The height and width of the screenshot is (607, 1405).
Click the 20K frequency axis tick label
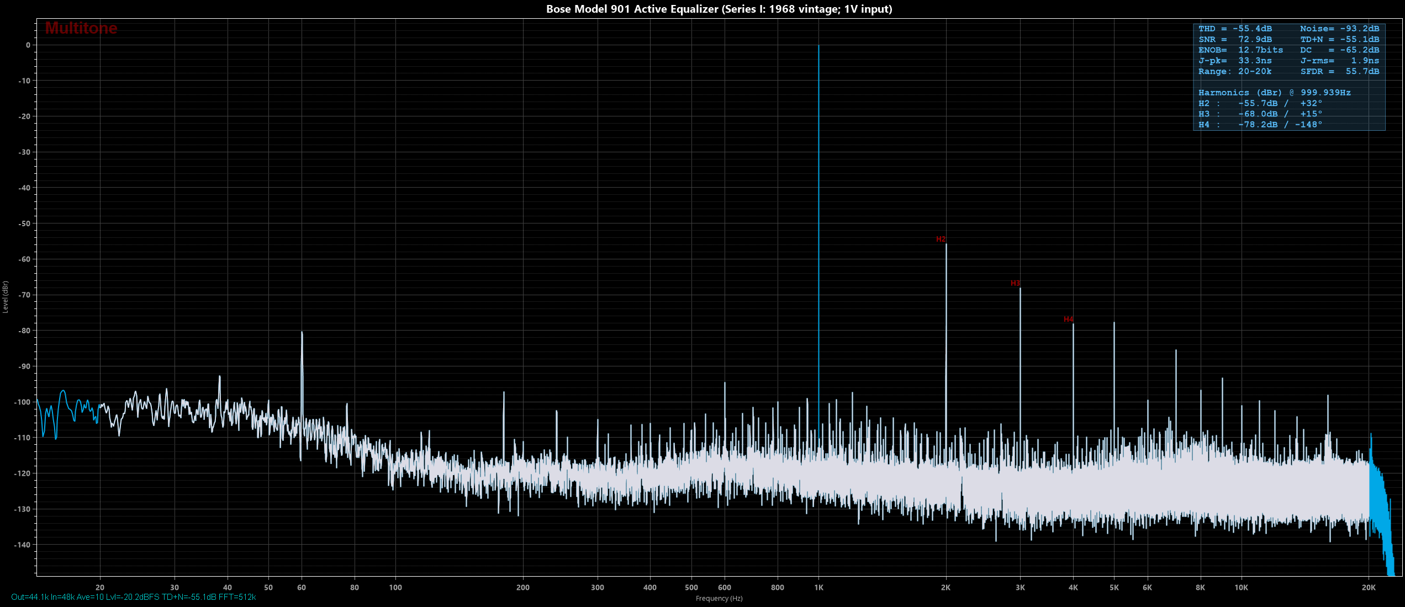(1369, 588)
